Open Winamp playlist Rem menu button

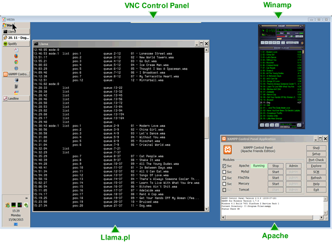267,125
